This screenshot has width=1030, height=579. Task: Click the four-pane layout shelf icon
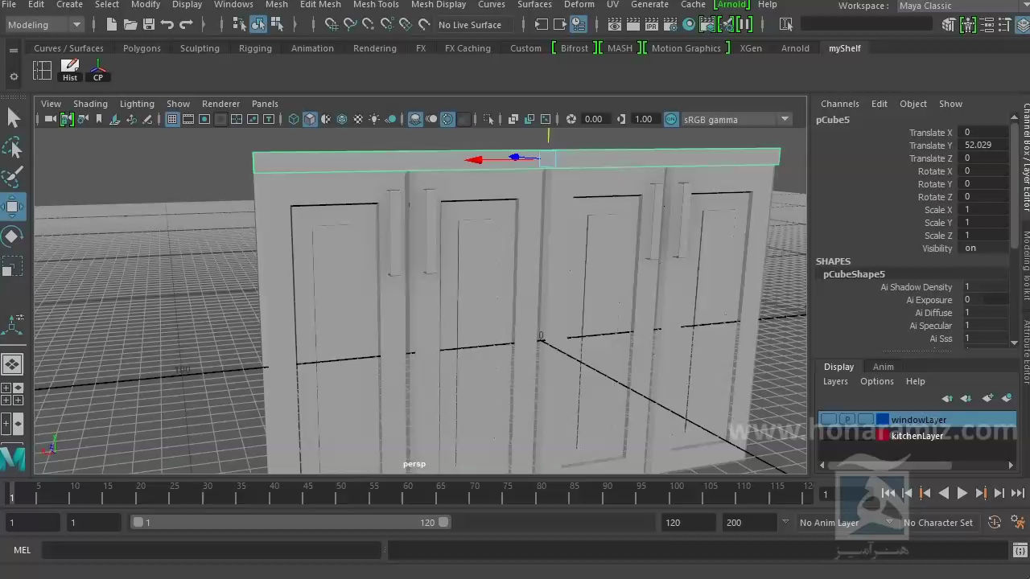point(43,70)
